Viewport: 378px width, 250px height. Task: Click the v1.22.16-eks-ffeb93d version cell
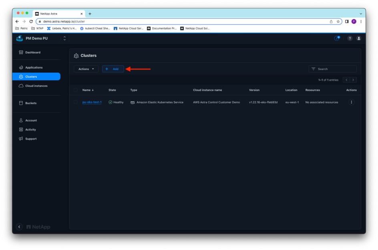[x=263, y=102]
